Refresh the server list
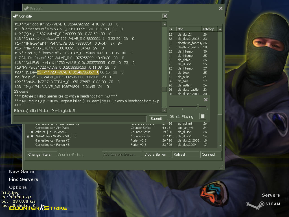The width and height of the screenshot is (289, 217). 185,155
